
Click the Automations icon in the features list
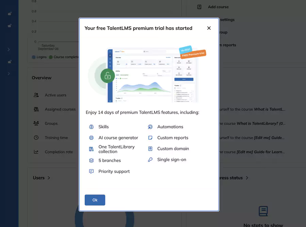click(150, 126)
